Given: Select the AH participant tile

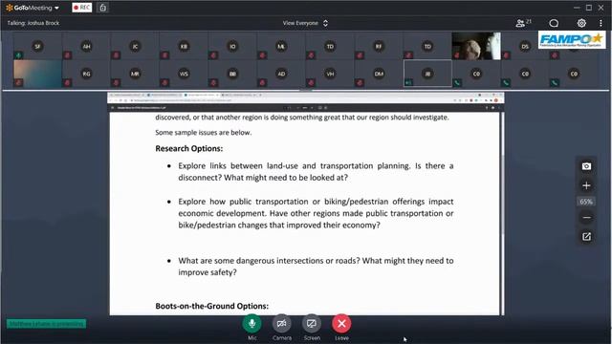Looking at the screenshot, I should [x=86, y=47].
